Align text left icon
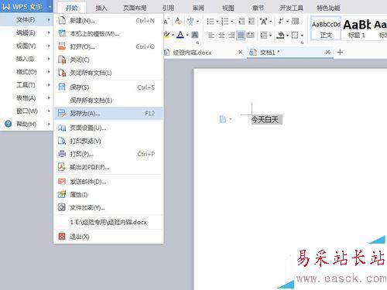Image resolution: width=387 pixels, height=290 pixels. [211, 35]
